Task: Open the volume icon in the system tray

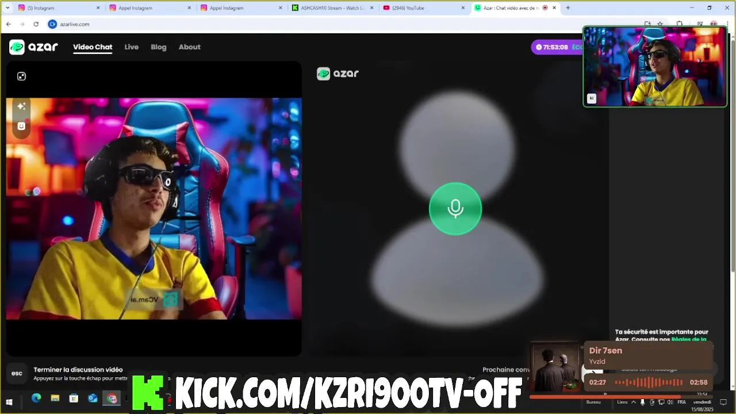Action: pyautogui.click(x=670, y=402)
